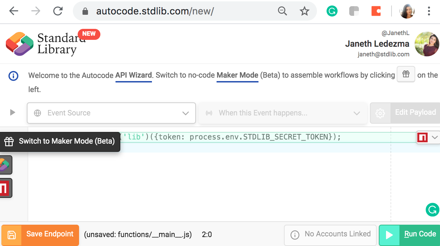This screenshot has width=440, height=246.
Task: Click Run Code button
Action: [409, 235]
